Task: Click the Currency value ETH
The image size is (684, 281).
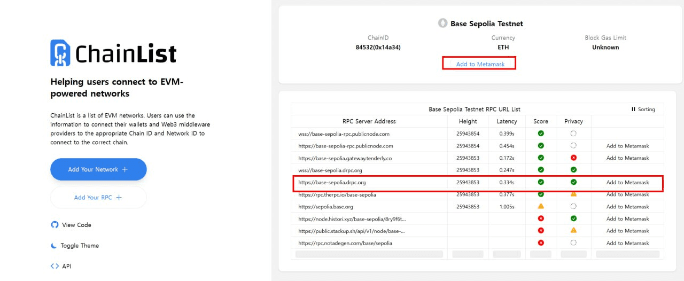Action: tap(503, 47)
